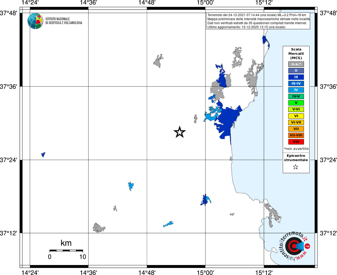Select the intensity III legend swatch
This screenshot has width=337, height=275.
(296, 77)
